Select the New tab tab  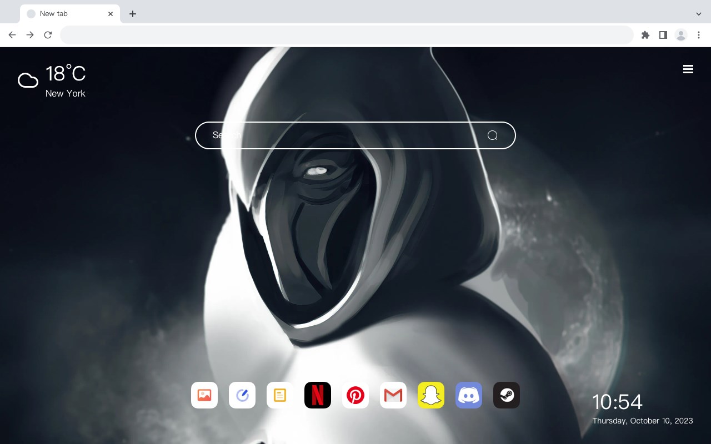[x=70, y=14]
